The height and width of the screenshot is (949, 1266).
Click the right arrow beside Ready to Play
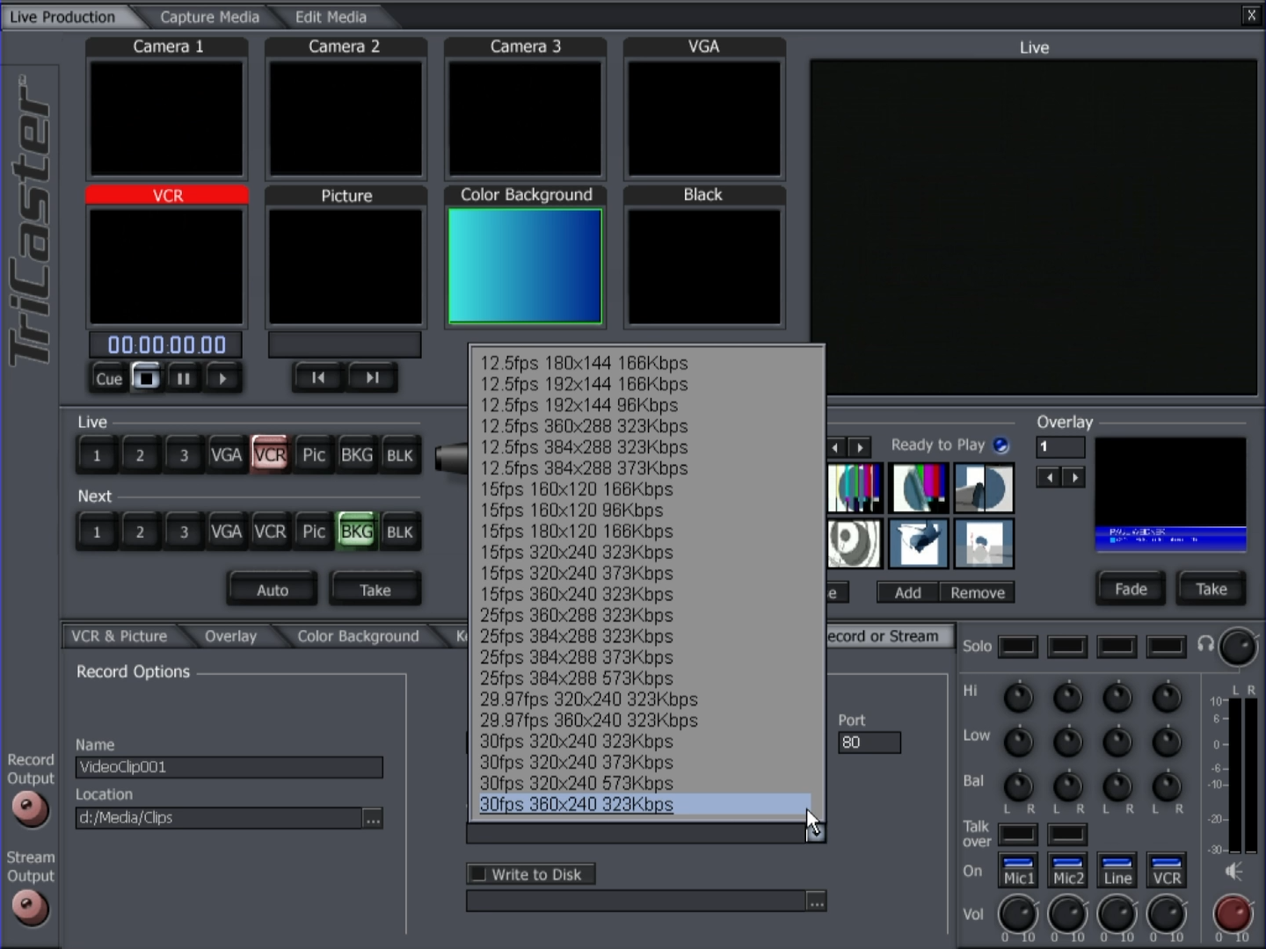coord(860,448)
